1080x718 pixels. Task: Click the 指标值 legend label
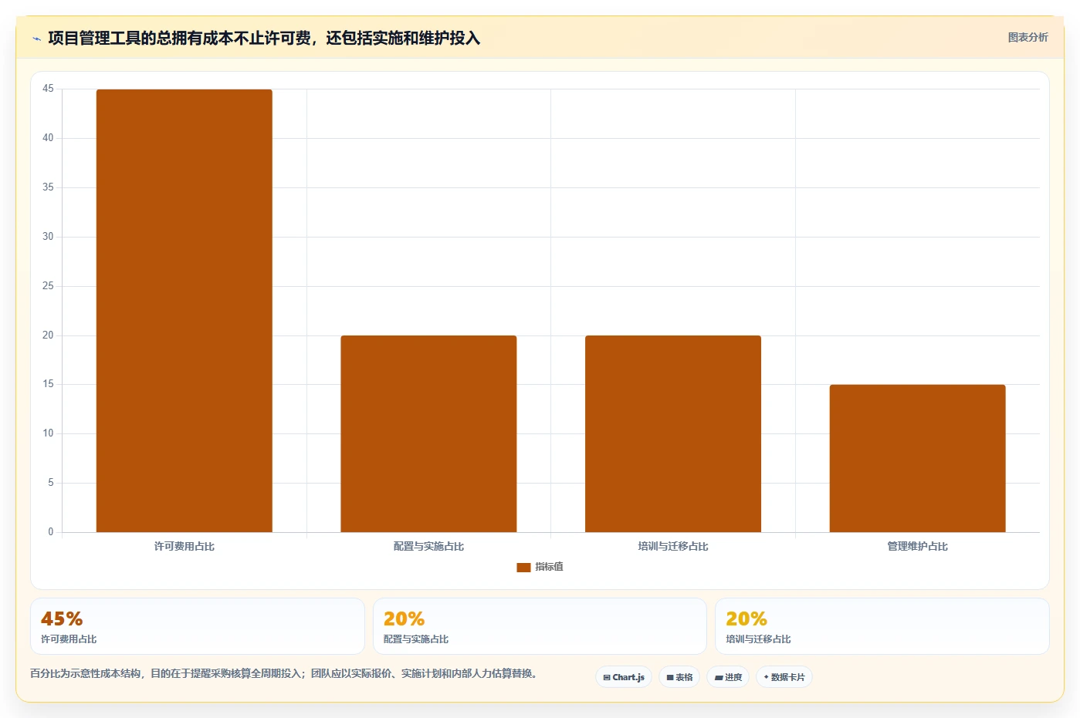tap(549, 567)
